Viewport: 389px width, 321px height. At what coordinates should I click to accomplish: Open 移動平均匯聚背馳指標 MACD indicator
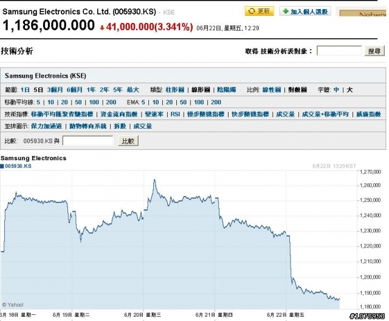62,114
